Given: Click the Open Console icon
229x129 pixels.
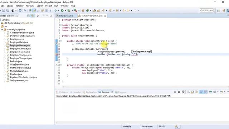Looking at the screenshot, I should click(x=221, y=92).
